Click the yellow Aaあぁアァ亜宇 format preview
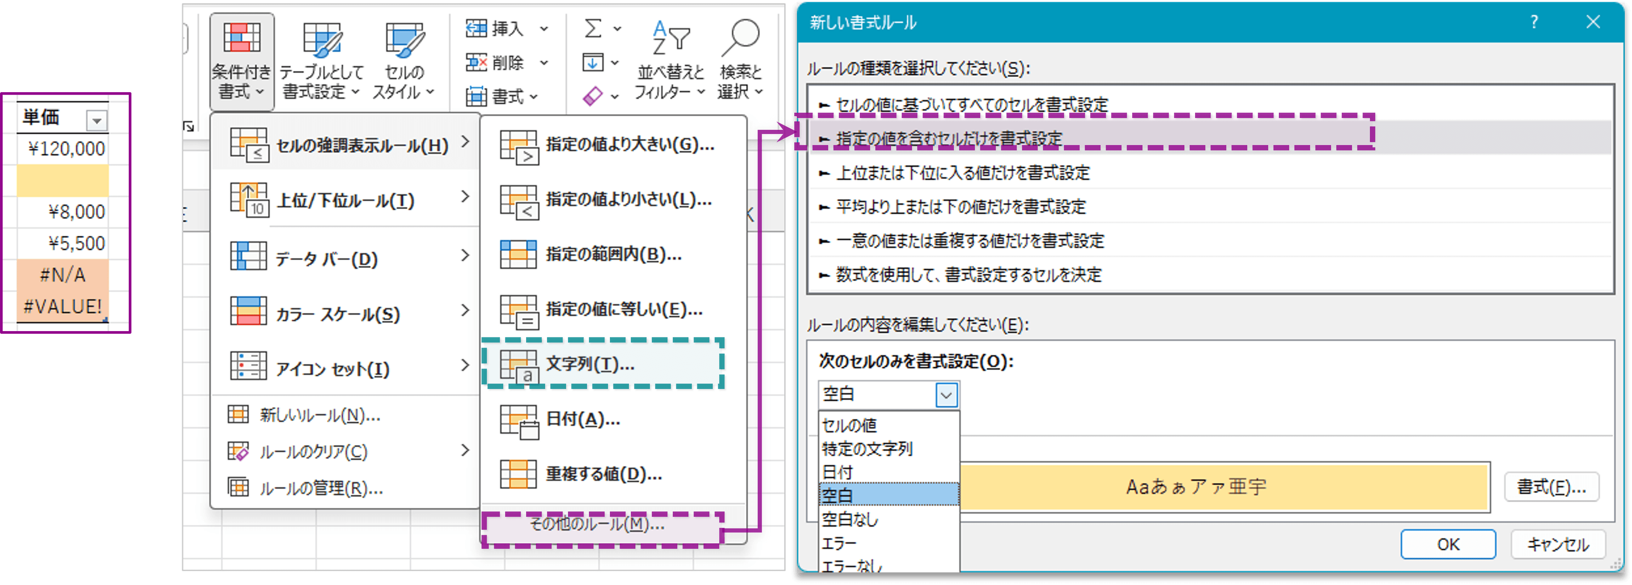 tap(1196, 486)
